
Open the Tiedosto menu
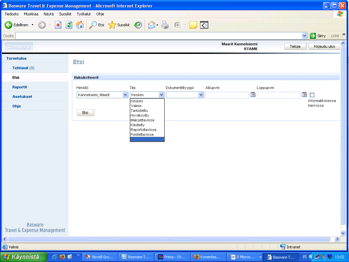coord(12,14)
